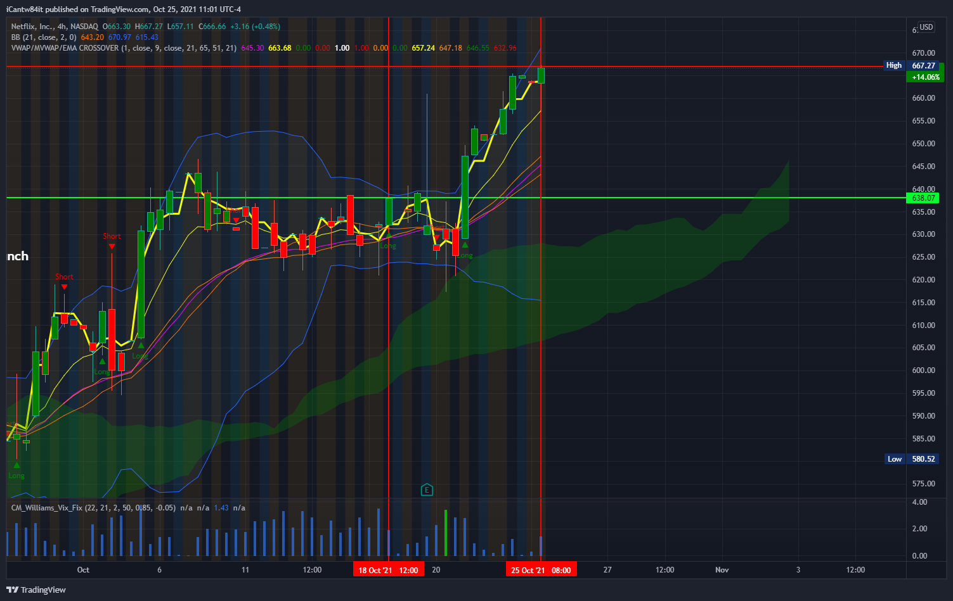Click the 575.00 price axis label

click(x=923, y=483)
